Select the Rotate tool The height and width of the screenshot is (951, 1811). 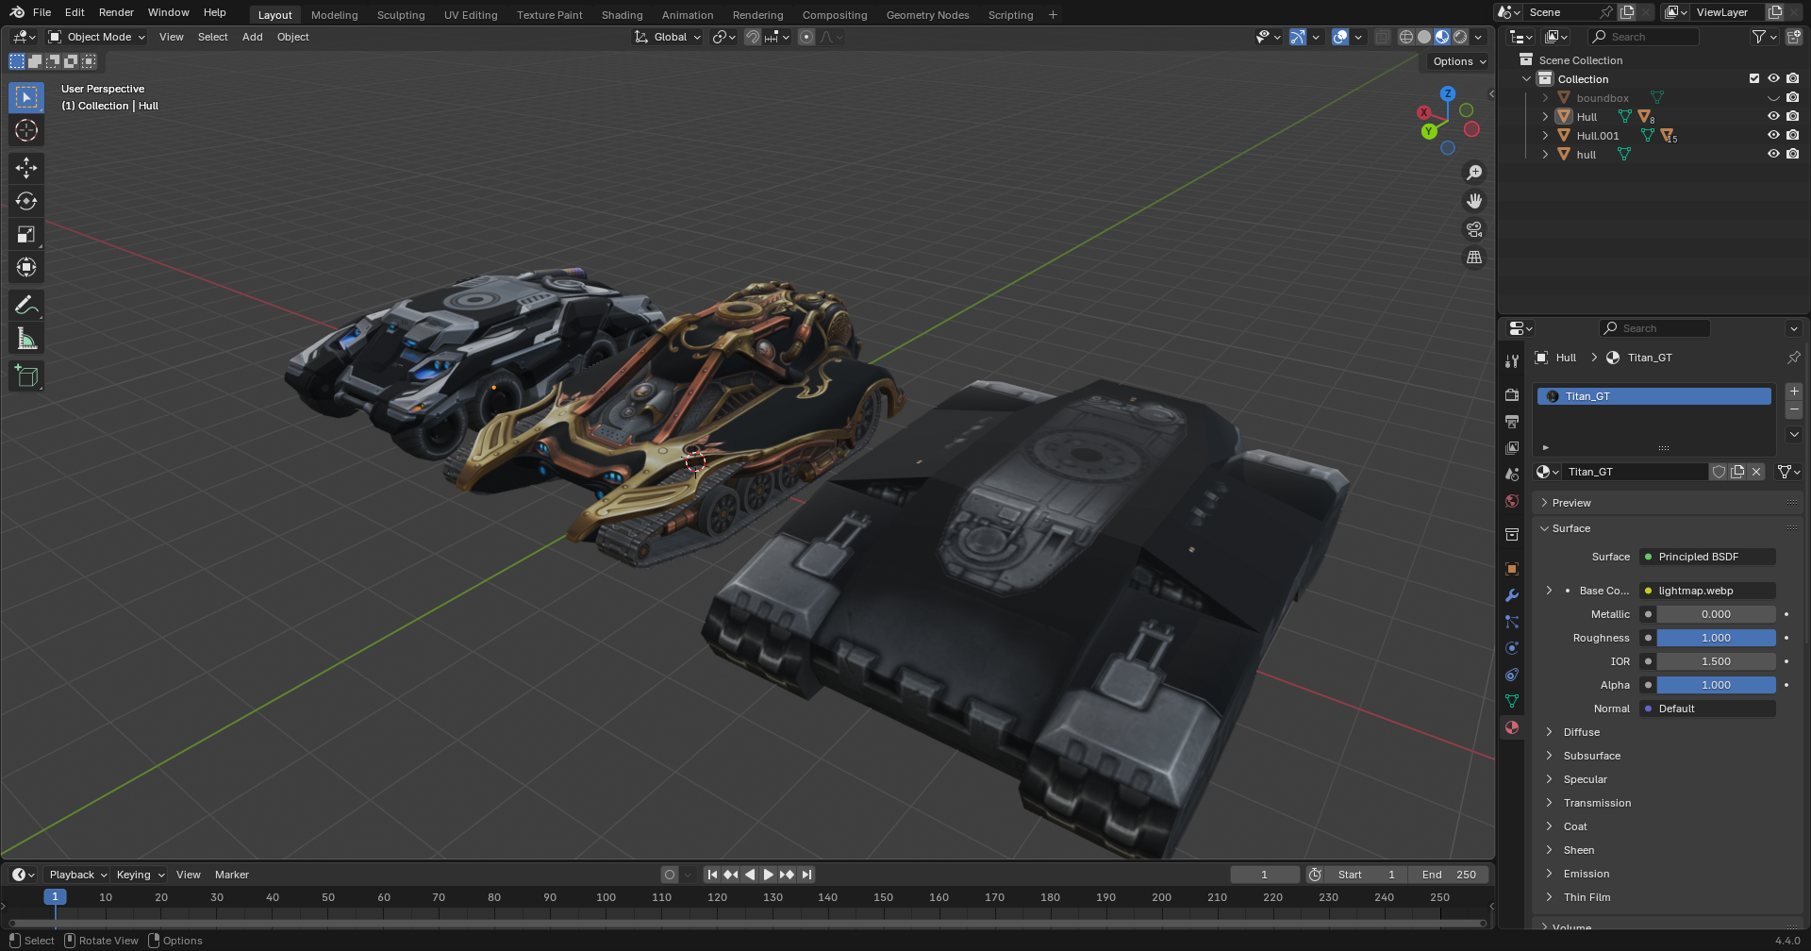click(26, 201)
